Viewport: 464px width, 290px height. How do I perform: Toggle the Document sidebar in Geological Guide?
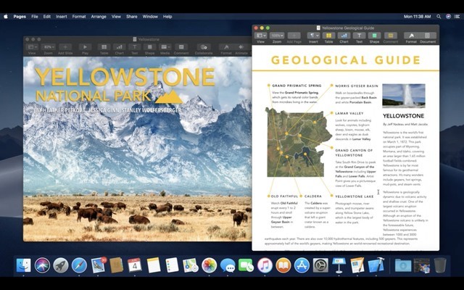click(428, 36)
